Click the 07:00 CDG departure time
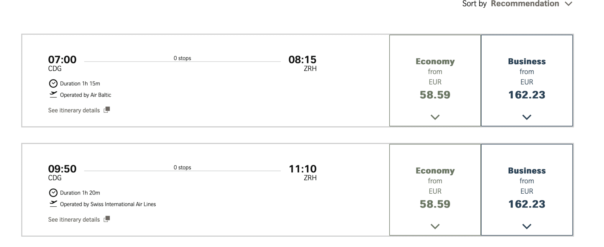 point(62,60)
